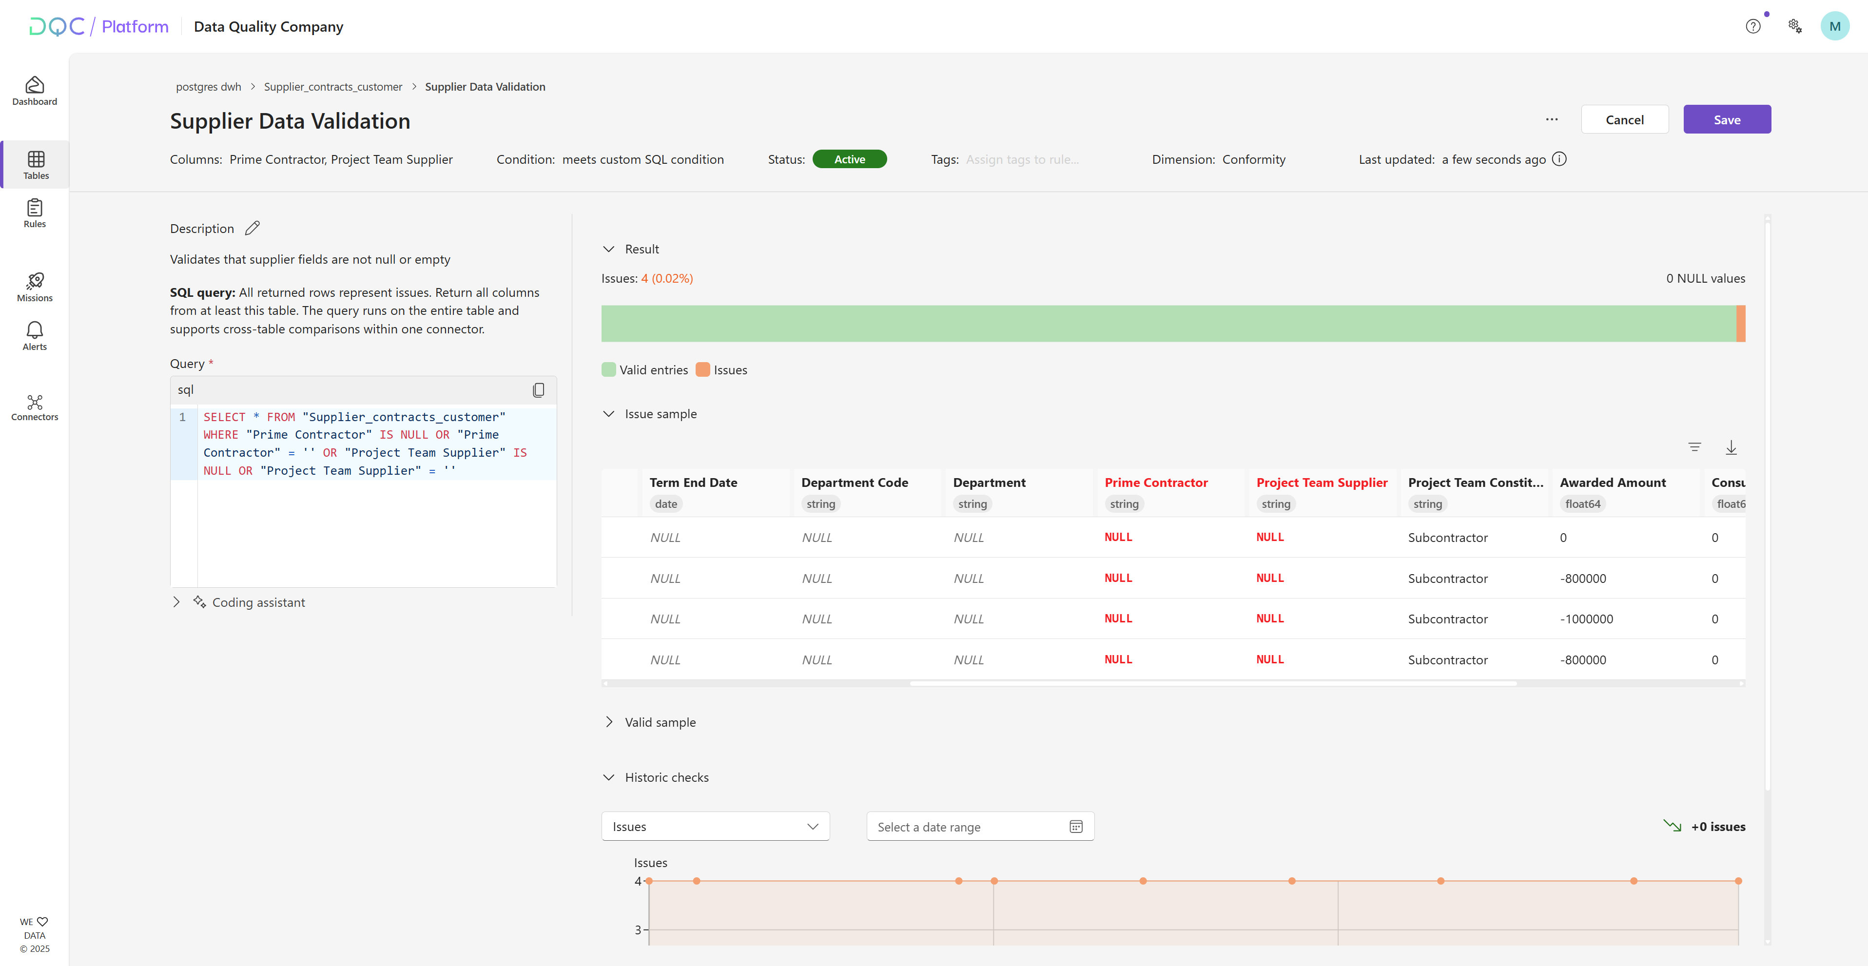1868x966 pixels.
Task: Open issue sample filter icon
Action: [1694, 447]
